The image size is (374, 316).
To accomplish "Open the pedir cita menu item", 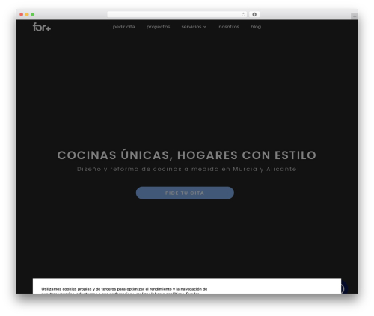I will coord(123,27).
